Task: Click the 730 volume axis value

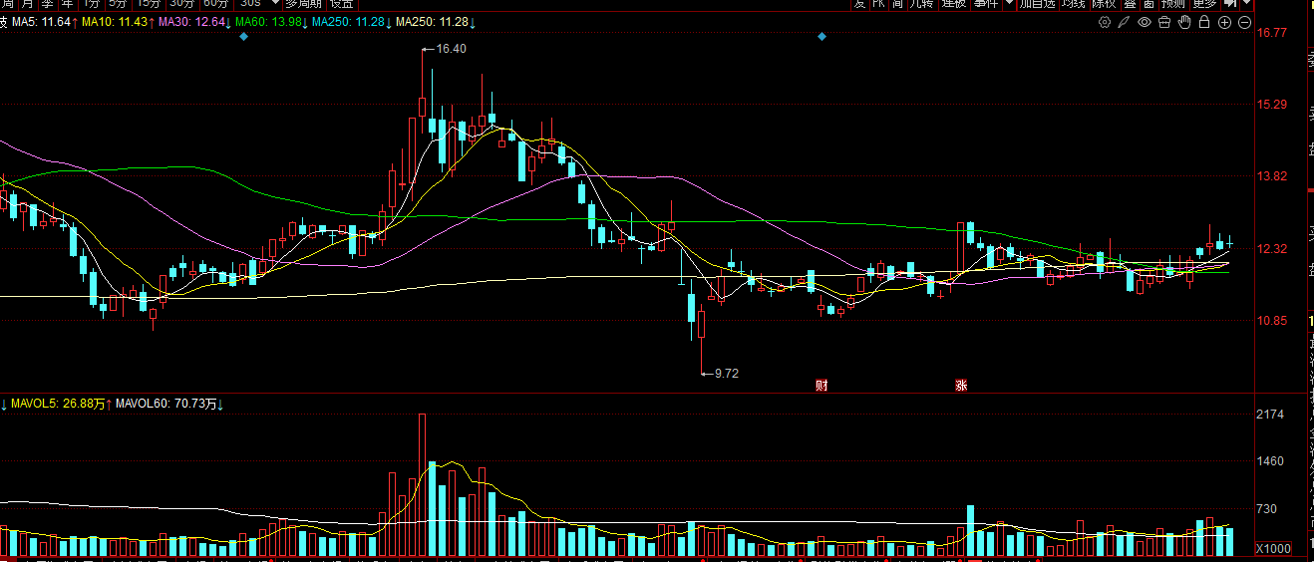Action: point(1267,509)
